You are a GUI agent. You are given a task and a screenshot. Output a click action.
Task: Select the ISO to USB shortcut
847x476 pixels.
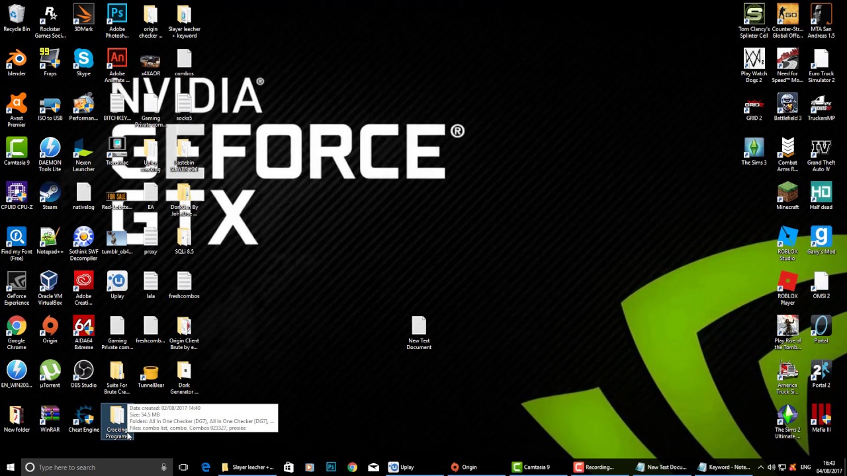point(50,108)
